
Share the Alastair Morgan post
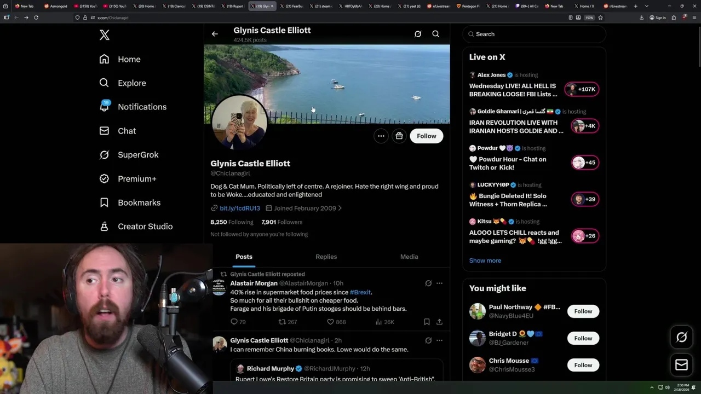point(439,322)
